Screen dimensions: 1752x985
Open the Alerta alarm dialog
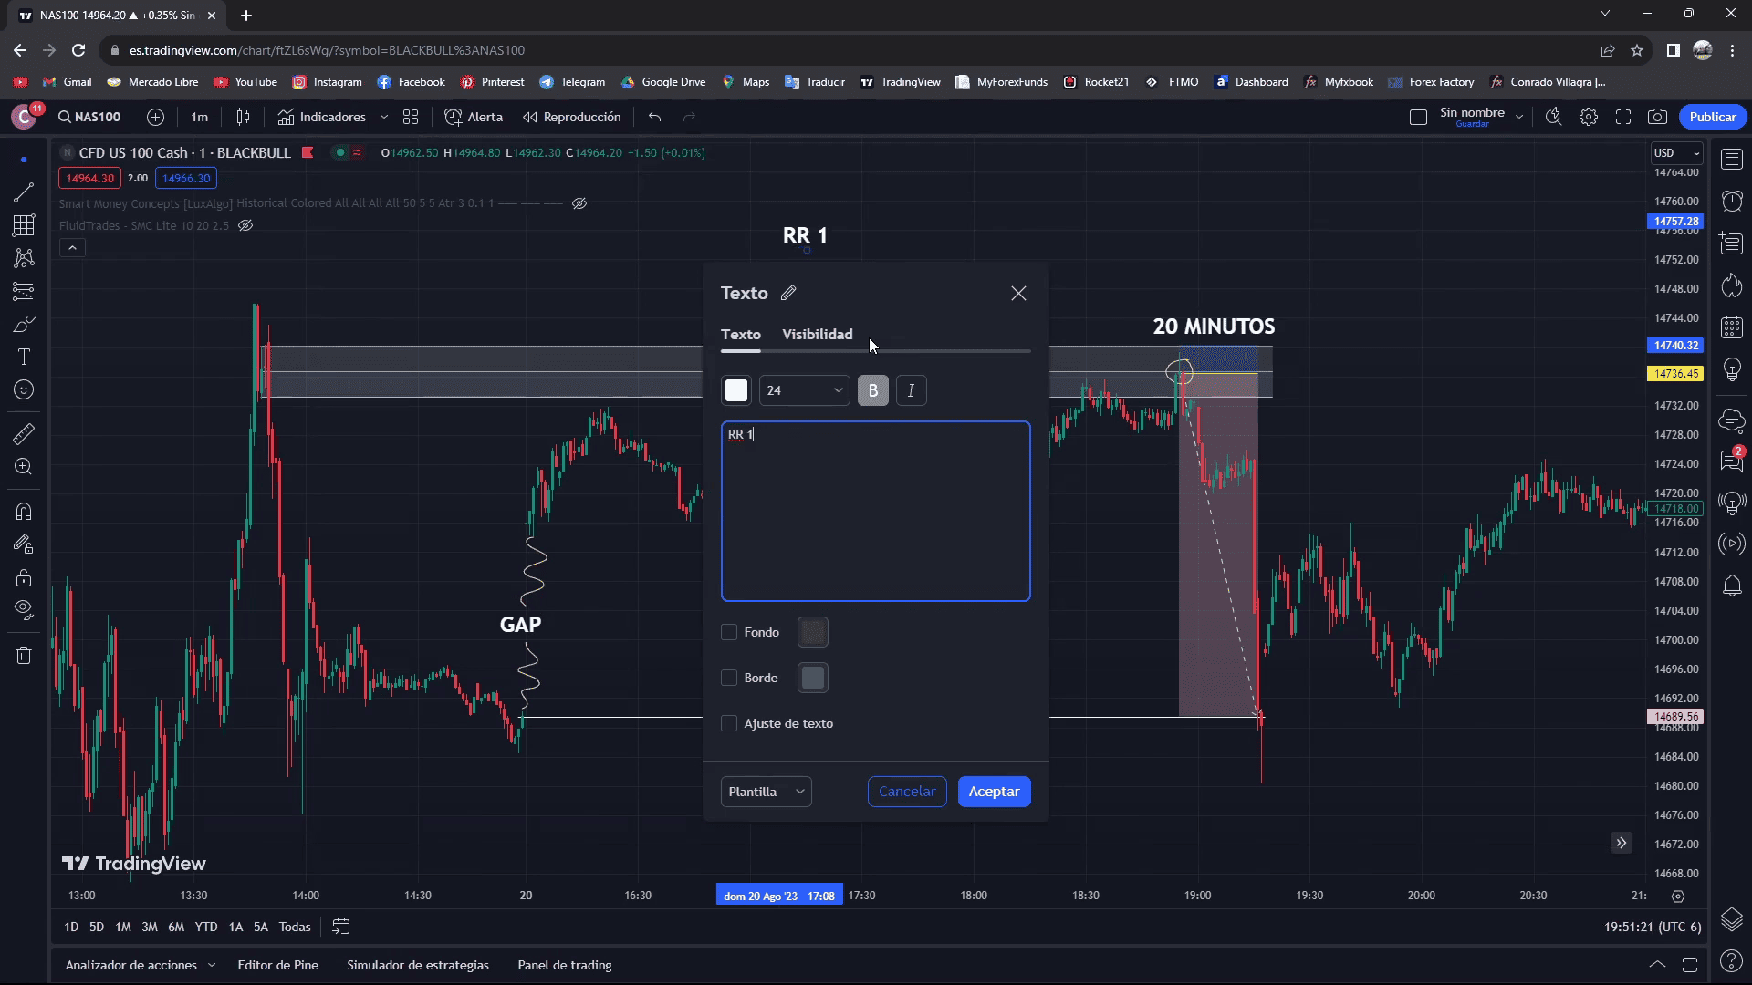(474, 117)
